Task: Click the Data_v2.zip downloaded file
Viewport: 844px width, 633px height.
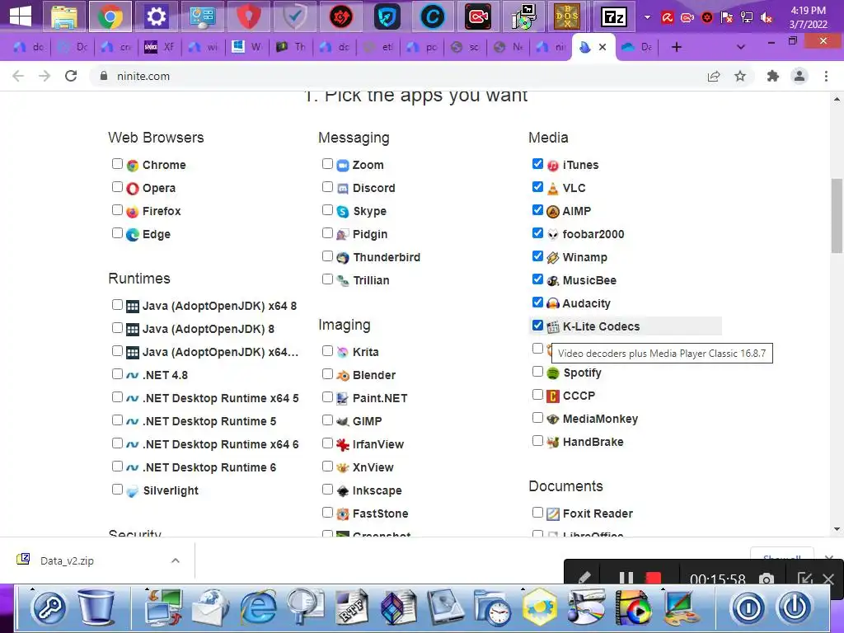Action: pyautogui.click(x=68, y=560)
